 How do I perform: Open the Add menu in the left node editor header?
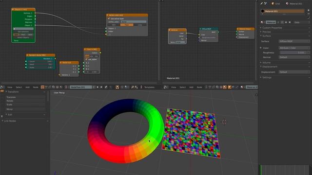click(27, 87)
